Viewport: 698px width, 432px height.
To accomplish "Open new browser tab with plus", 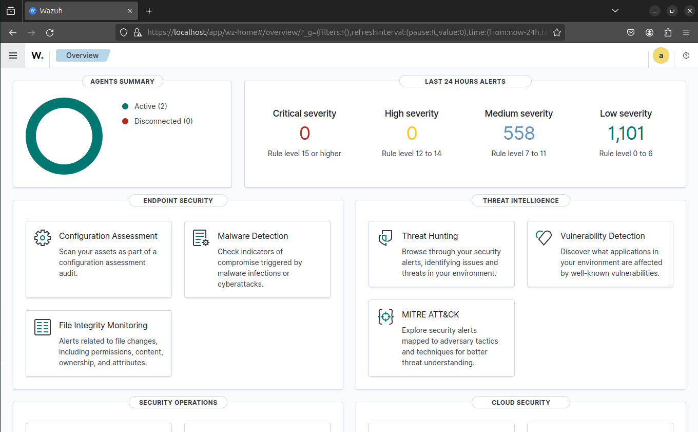I will pyautogui.click(x=149, y=11).
